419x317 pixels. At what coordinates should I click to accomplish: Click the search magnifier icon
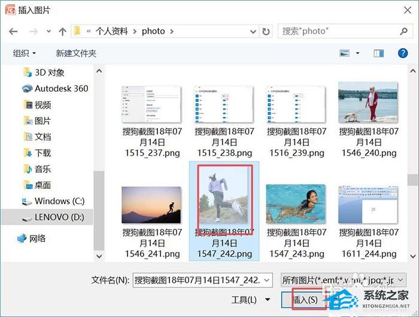coord(404,31)
